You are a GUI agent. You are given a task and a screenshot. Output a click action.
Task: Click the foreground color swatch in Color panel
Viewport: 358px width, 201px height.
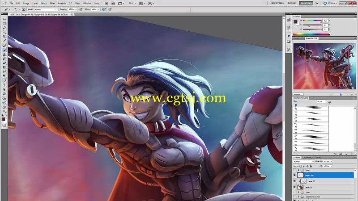(295, 21)
